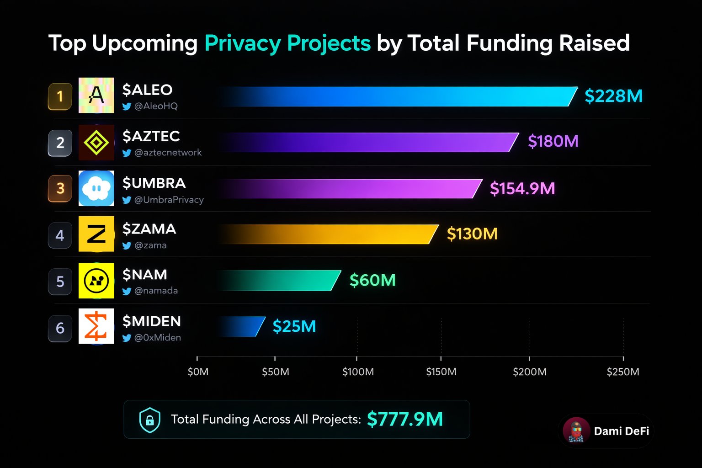Open the Namada yellow circle logo
Image resolution: width=702 pixels, height=468 pixels.
pos(96,281)
